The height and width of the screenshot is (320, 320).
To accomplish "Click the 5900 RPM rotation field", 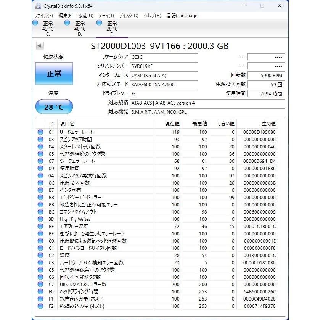I will click(266, 75).
